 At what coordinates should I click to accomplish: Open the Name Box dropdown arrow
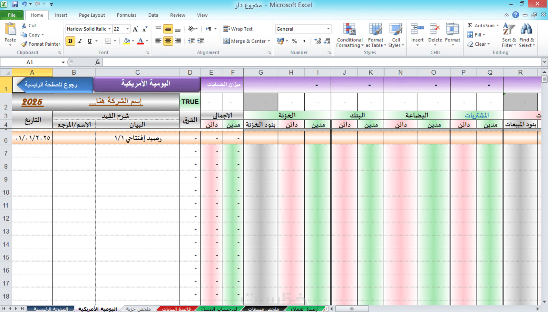[x=63, y=62]
